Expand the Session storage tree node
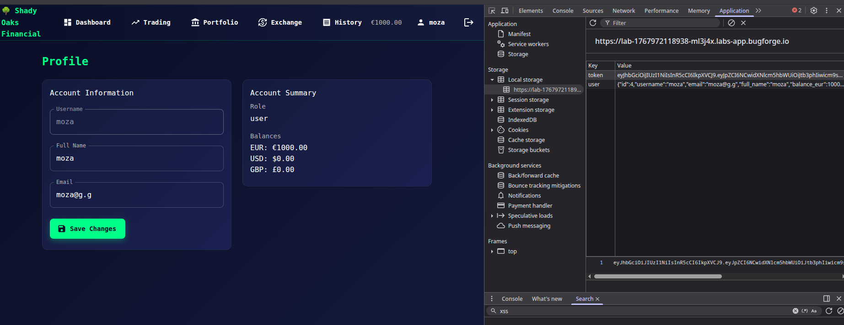844x325 pixels. pyautogui.click(x=492, y=100)
